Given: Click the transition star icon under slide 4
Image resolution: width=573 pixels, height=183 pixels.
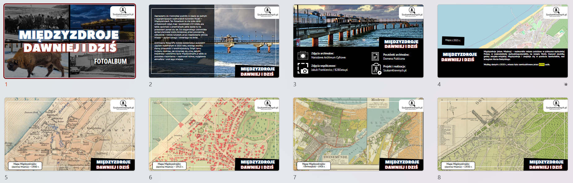Looking at the screenshot, I should click(566, 84).
